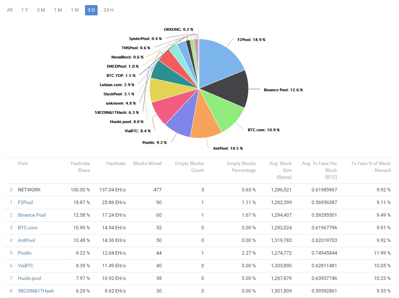Open the Poolin pool link
Image resolution: width=399 pixels, height=298 pixels.
coord(25,253)
